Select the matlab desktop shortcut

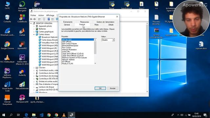22,32
